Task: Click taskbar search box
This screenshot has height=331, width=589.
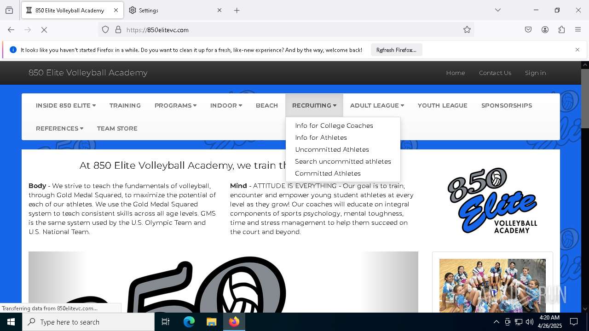Action: click(88, 322)
